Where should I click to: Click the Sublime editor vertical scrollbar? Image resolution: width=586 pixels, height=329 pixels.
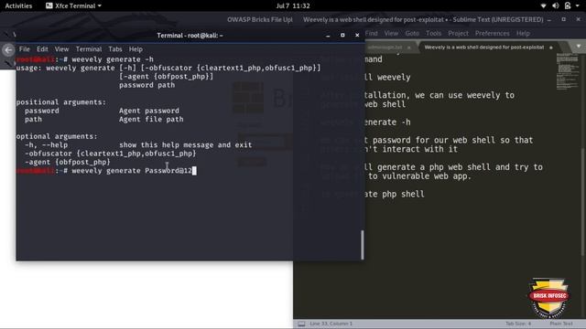click(x=583, y=201)
